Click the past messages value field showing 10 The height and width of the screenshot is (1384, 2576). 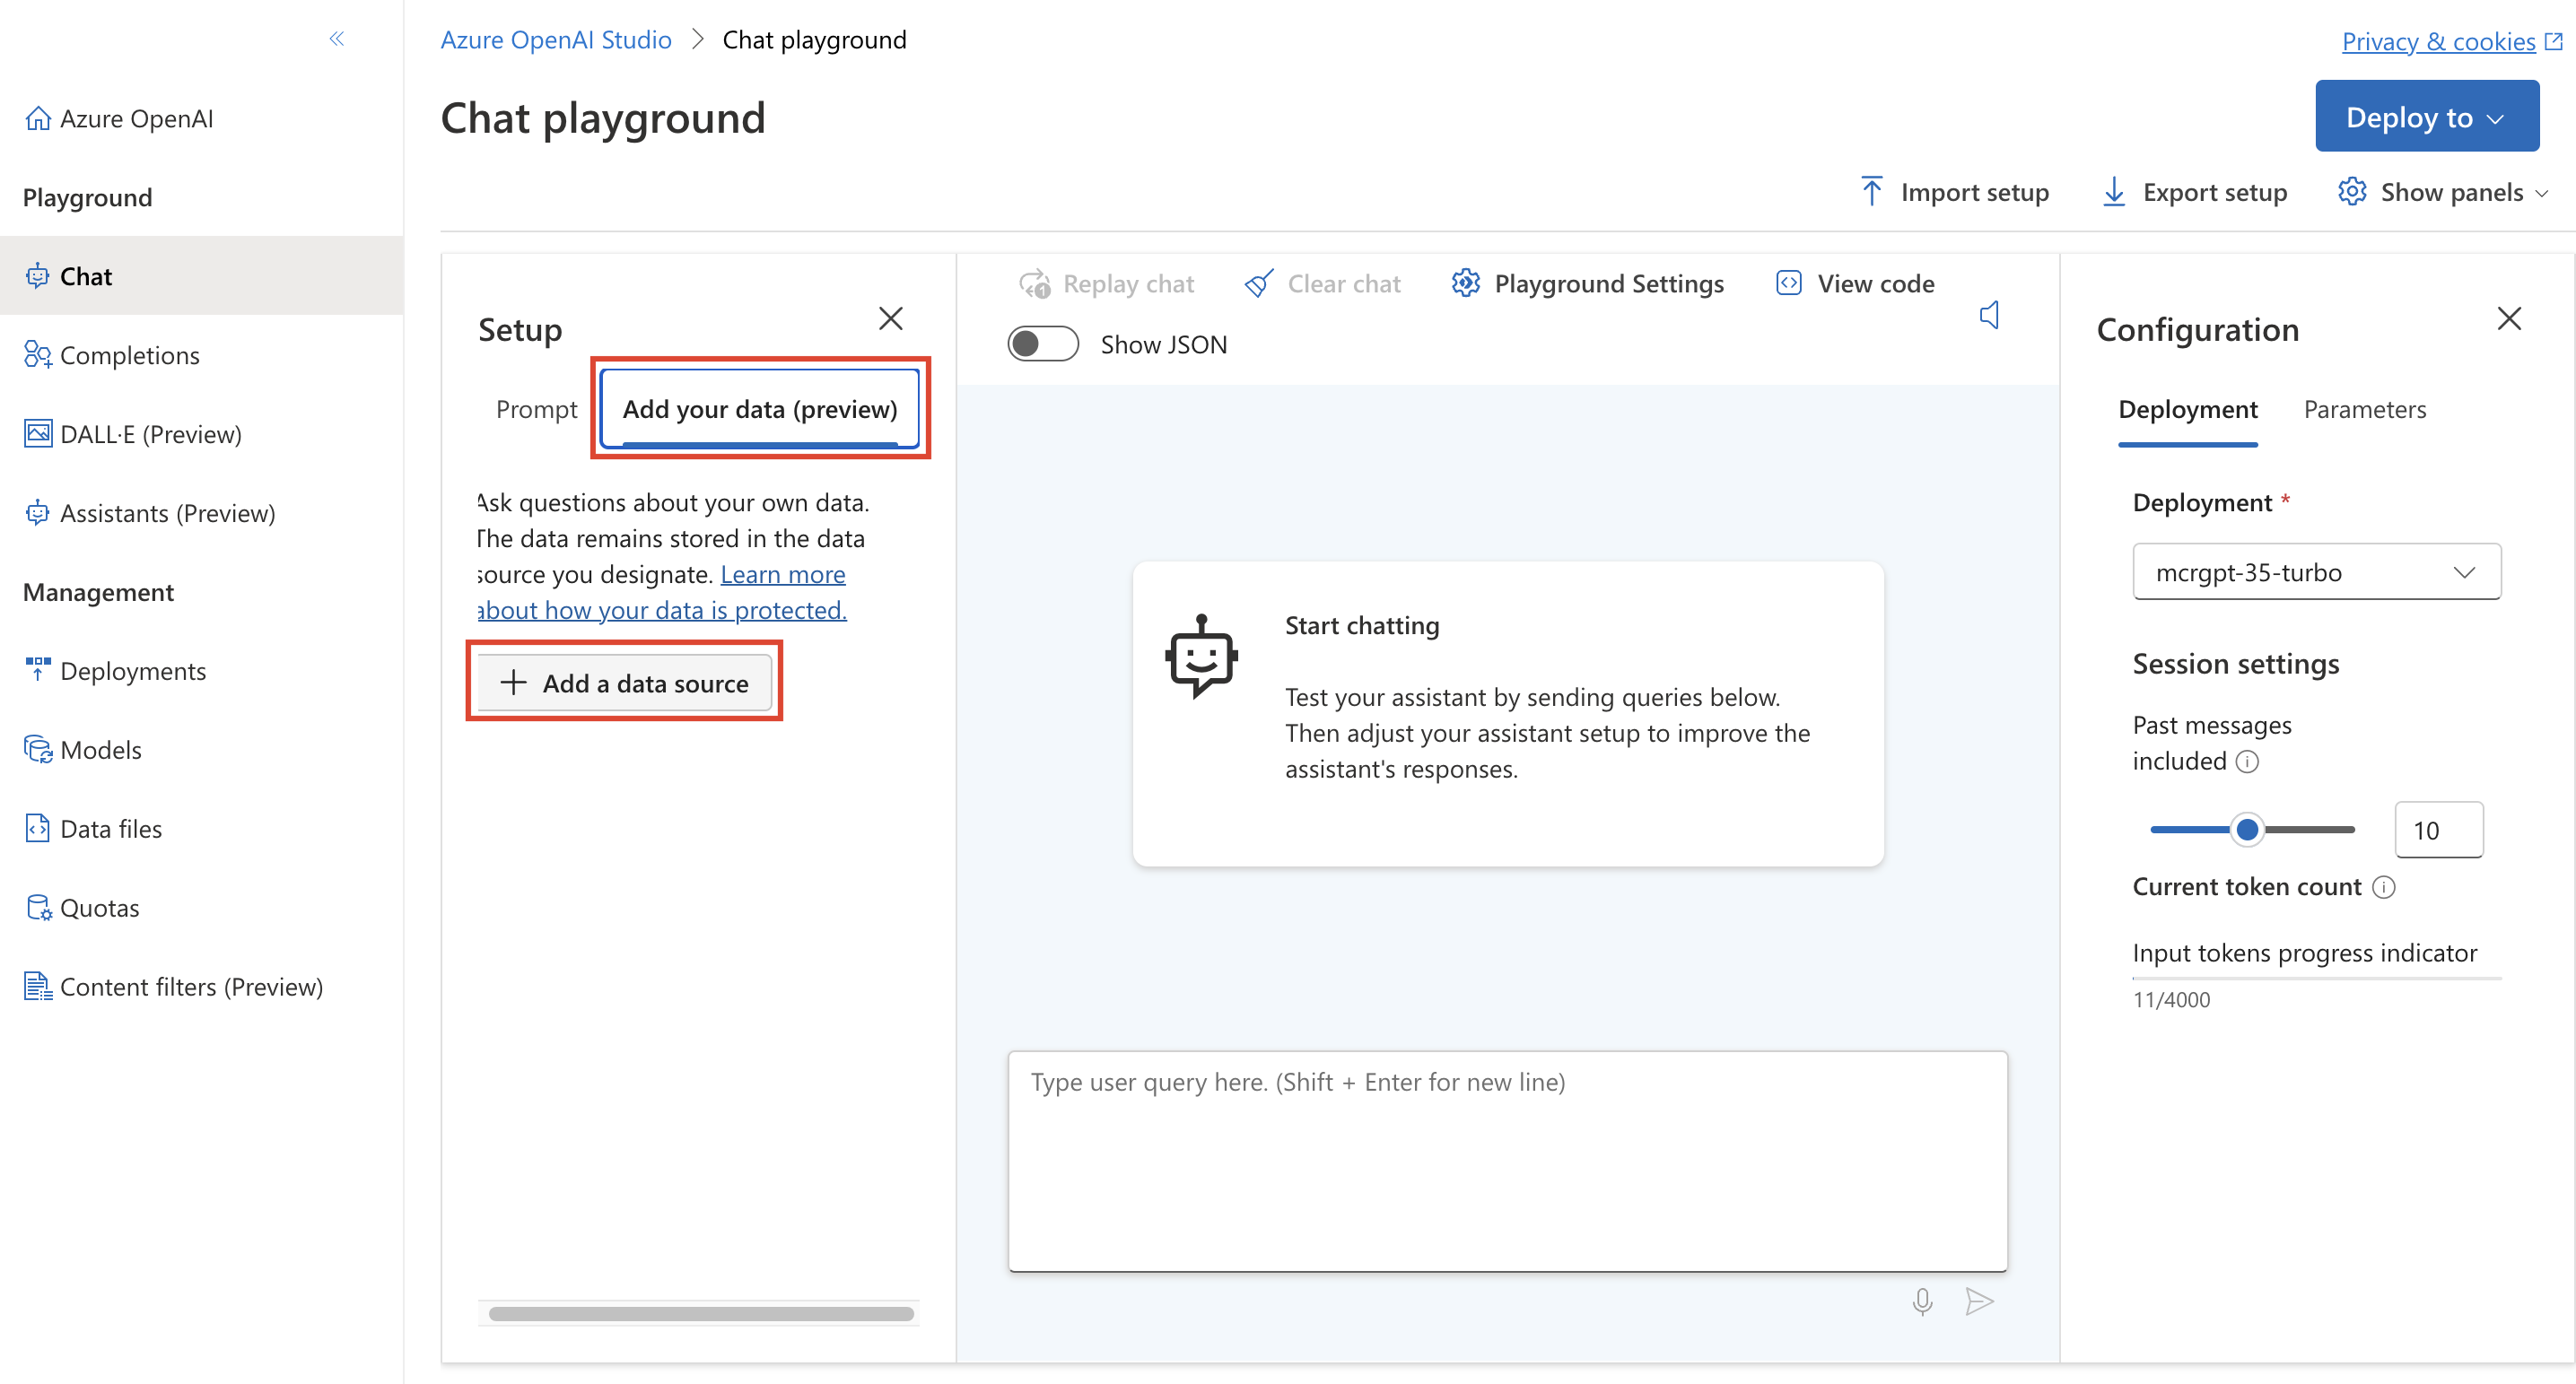[x=2438, y=830]
